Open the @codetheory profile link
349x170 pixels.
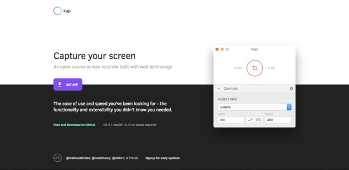101,158
